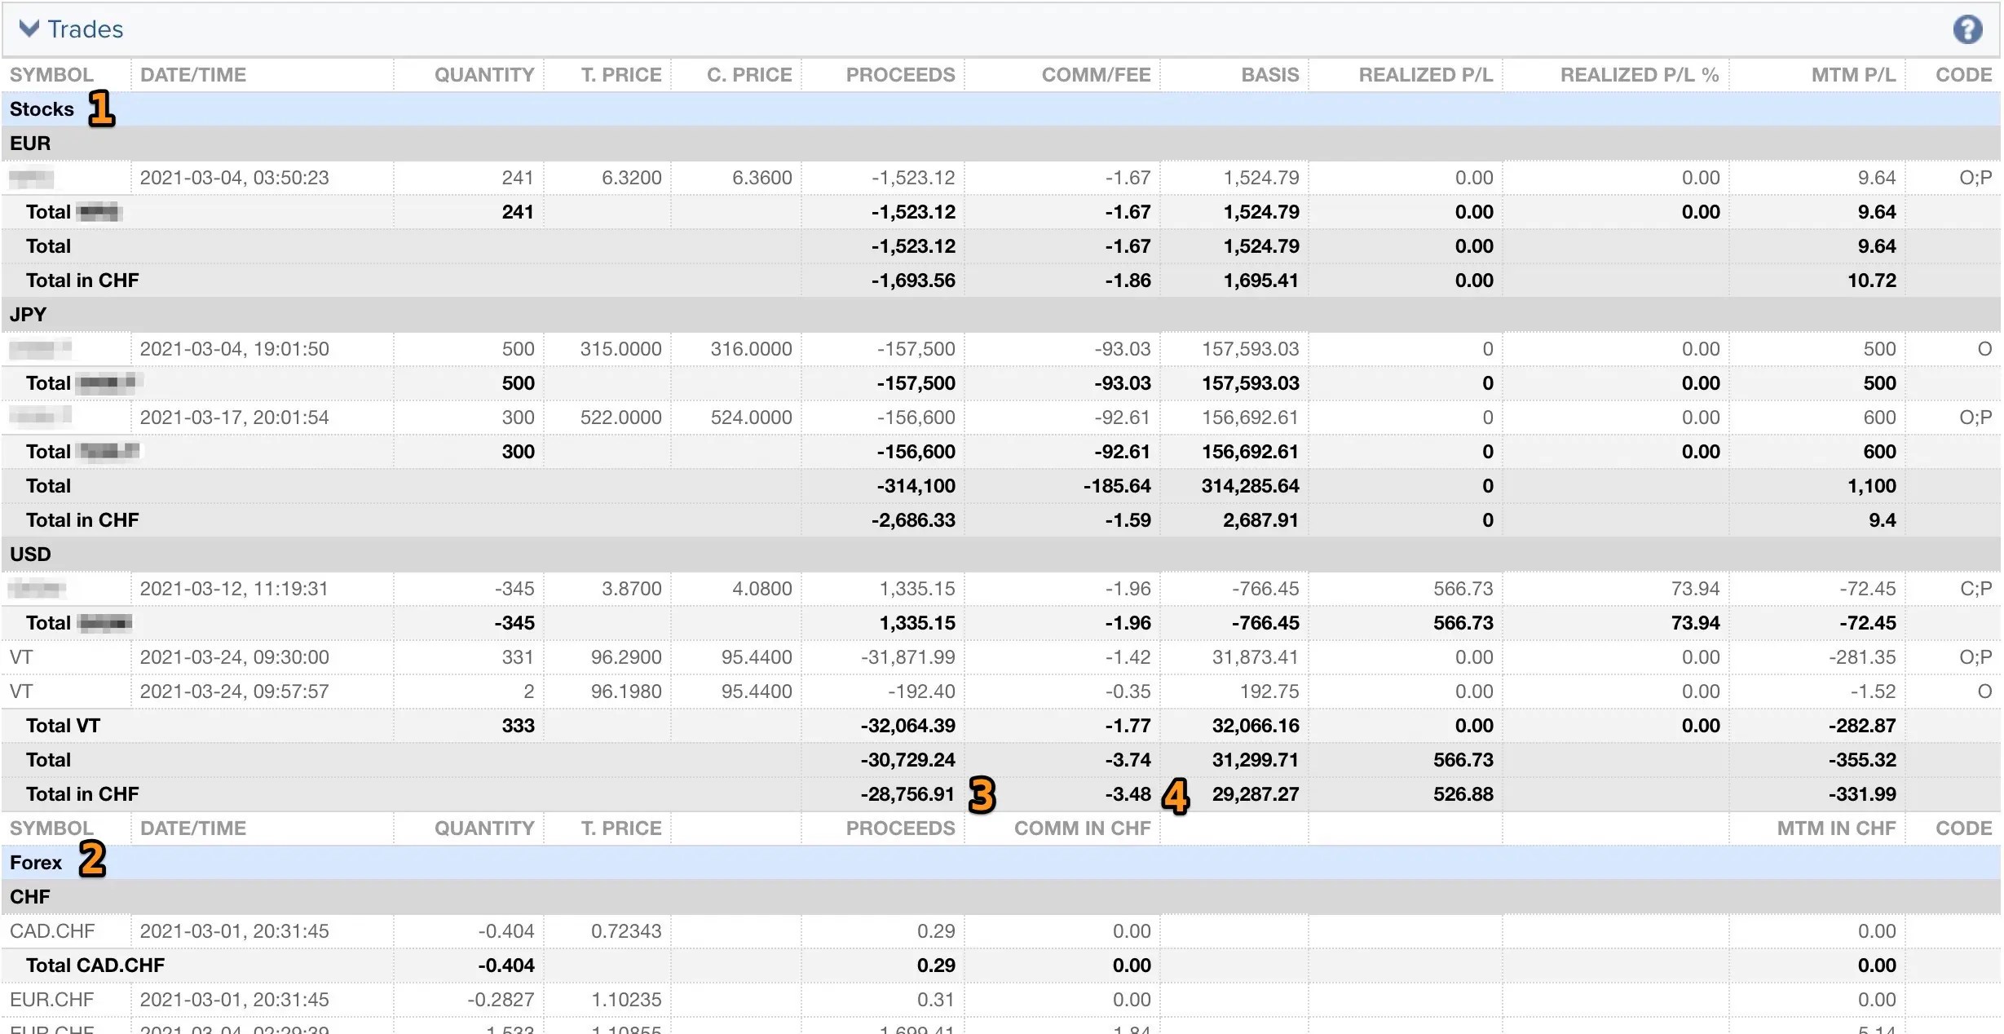Collapse the Trades section using its chevron
This screenshot has height=1034, width=2004.
pos(29,29)
